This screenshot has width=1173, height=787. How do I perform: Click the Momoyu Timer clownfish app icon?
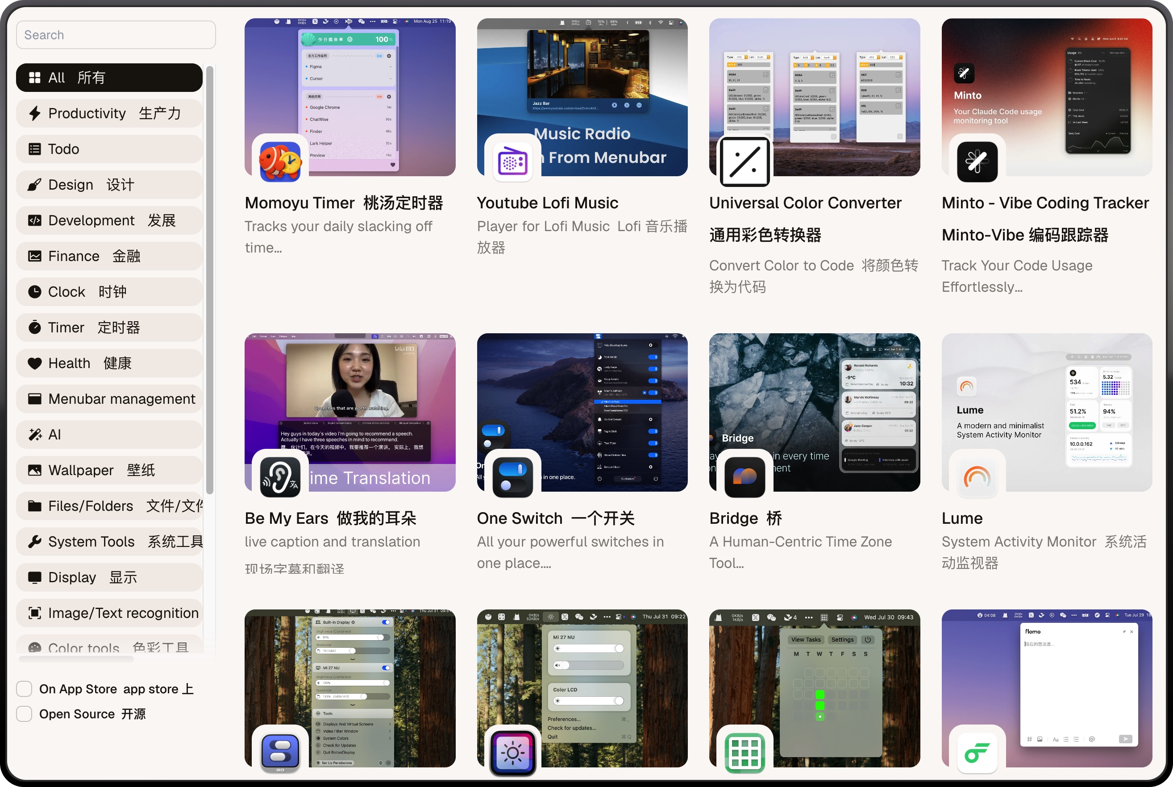point(280,162)
